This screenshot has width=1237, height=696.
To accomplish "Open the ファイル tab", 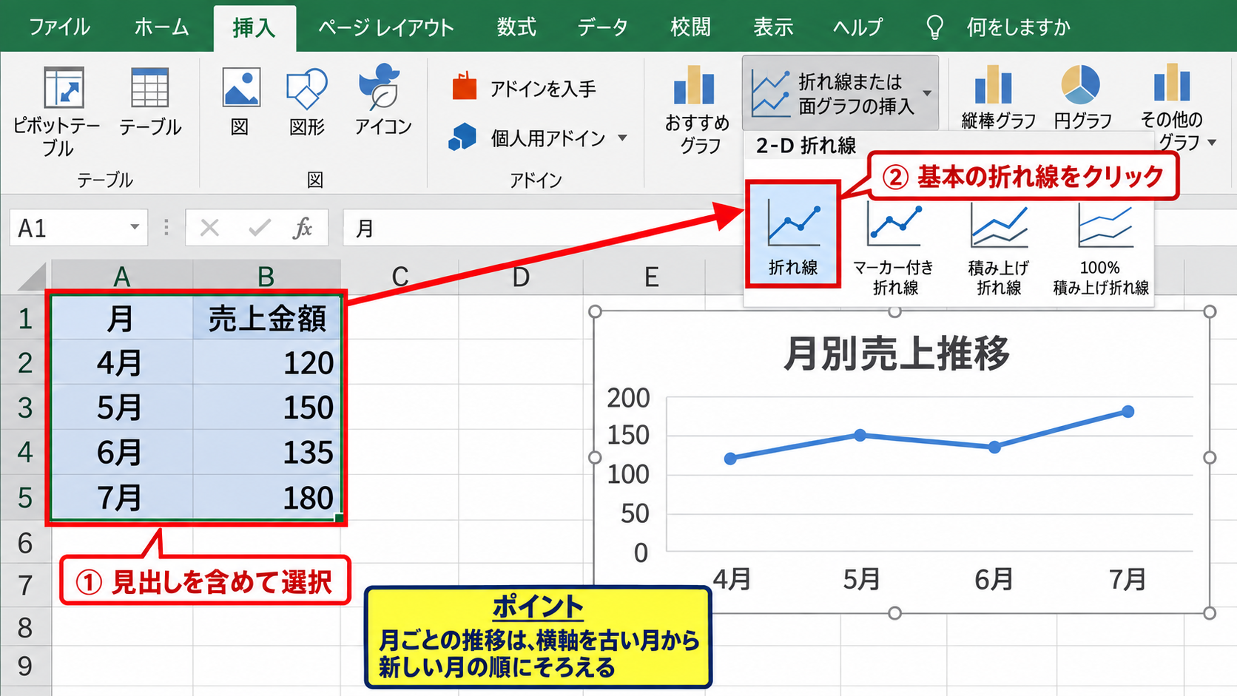I will tap(59, 27).
